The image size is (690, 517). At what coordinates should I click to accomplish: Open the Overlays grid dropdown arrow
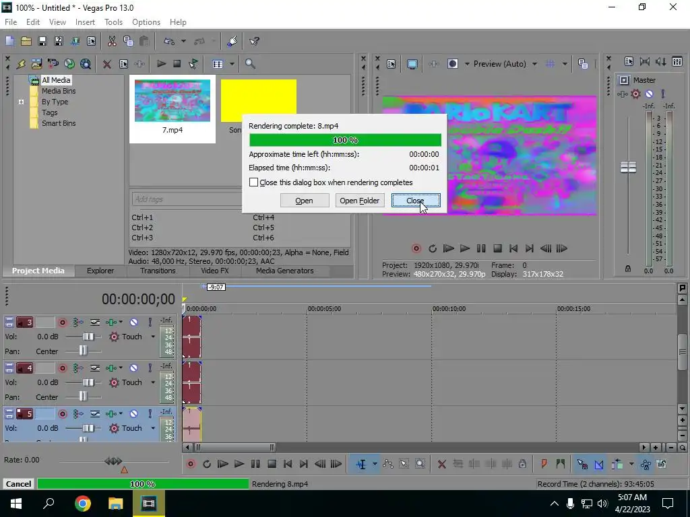[x=565, y=64]
